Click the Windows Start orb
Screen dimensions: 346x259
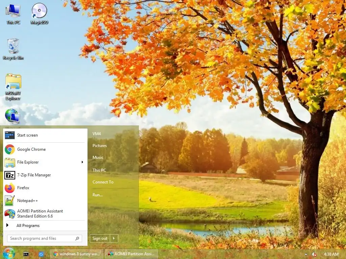coord(9,253)
